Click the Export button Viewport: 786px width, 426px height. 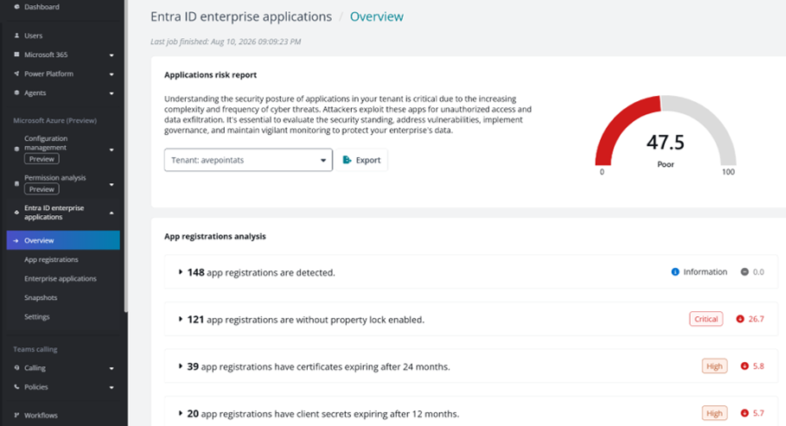point(361,160)
